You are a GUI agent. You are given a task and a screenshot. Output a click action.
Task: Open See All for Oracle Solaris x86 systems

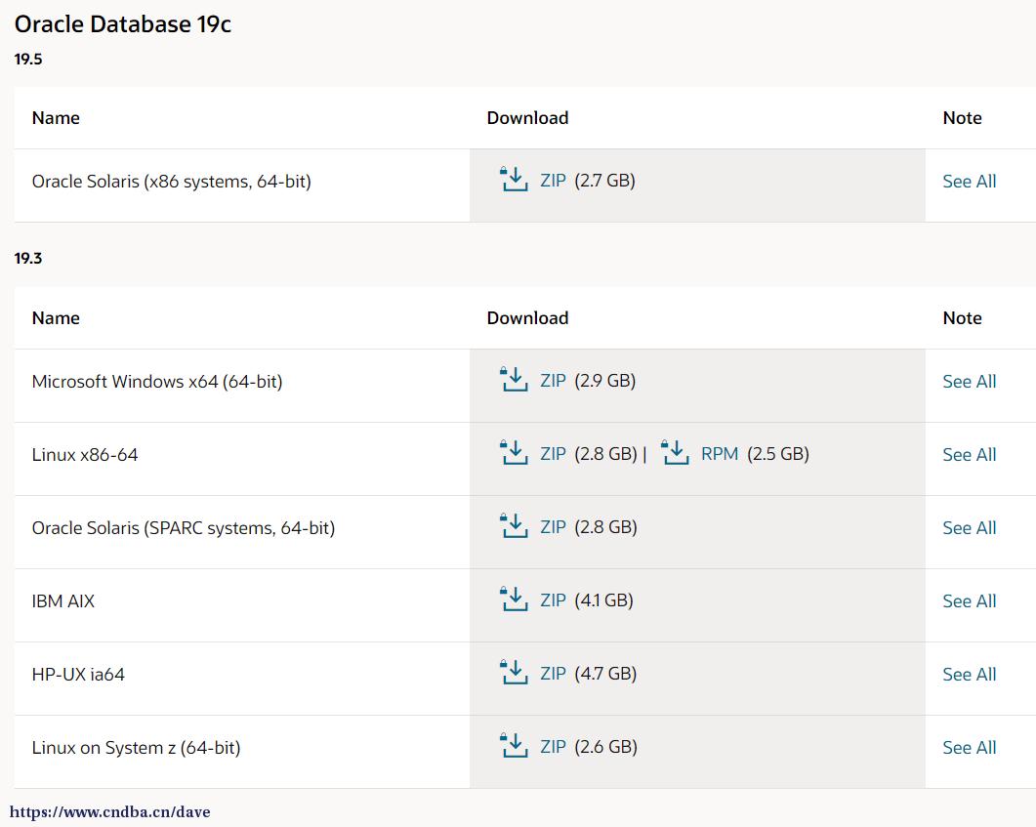[970, 181]
